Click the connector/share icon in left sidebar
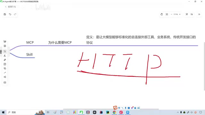 tap(5, 77)
